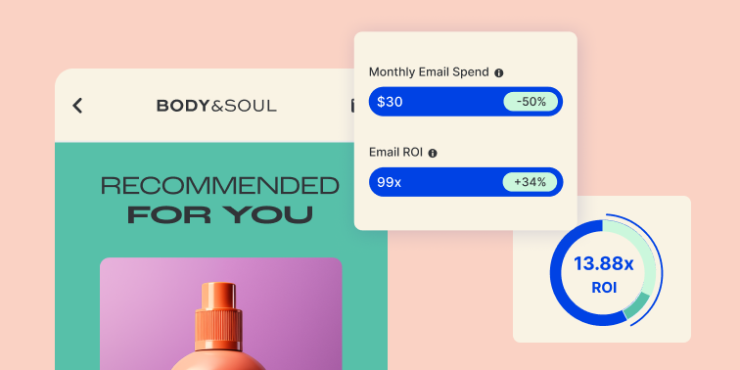
Task: Click the Email ROI label text
Action: click(x=395, y=153)
